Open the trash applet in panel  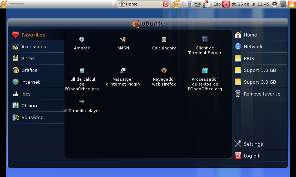(283, 4)
